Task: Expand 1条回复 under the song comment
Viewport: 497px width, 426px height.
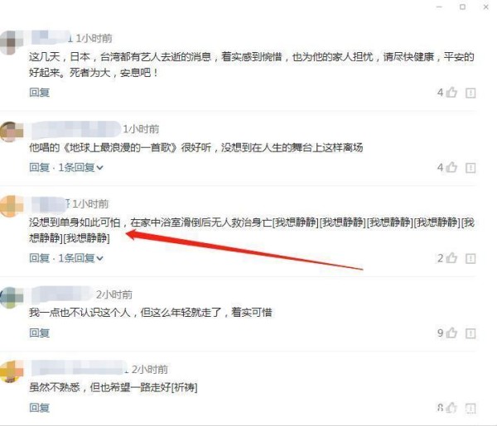Action: tap(80, 167)
